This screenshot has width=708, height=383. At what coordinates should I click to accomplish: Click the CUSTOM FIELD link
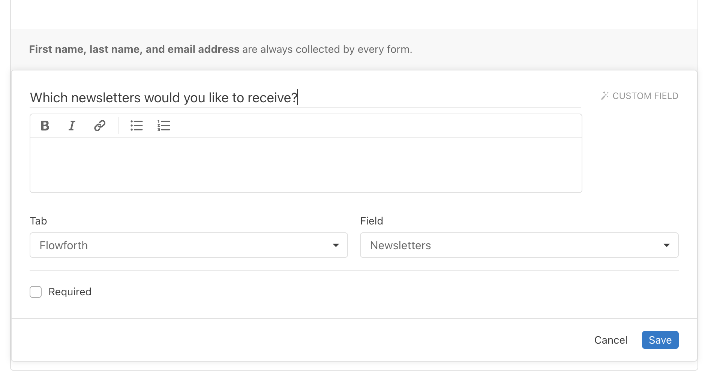[x=645, y=96]
